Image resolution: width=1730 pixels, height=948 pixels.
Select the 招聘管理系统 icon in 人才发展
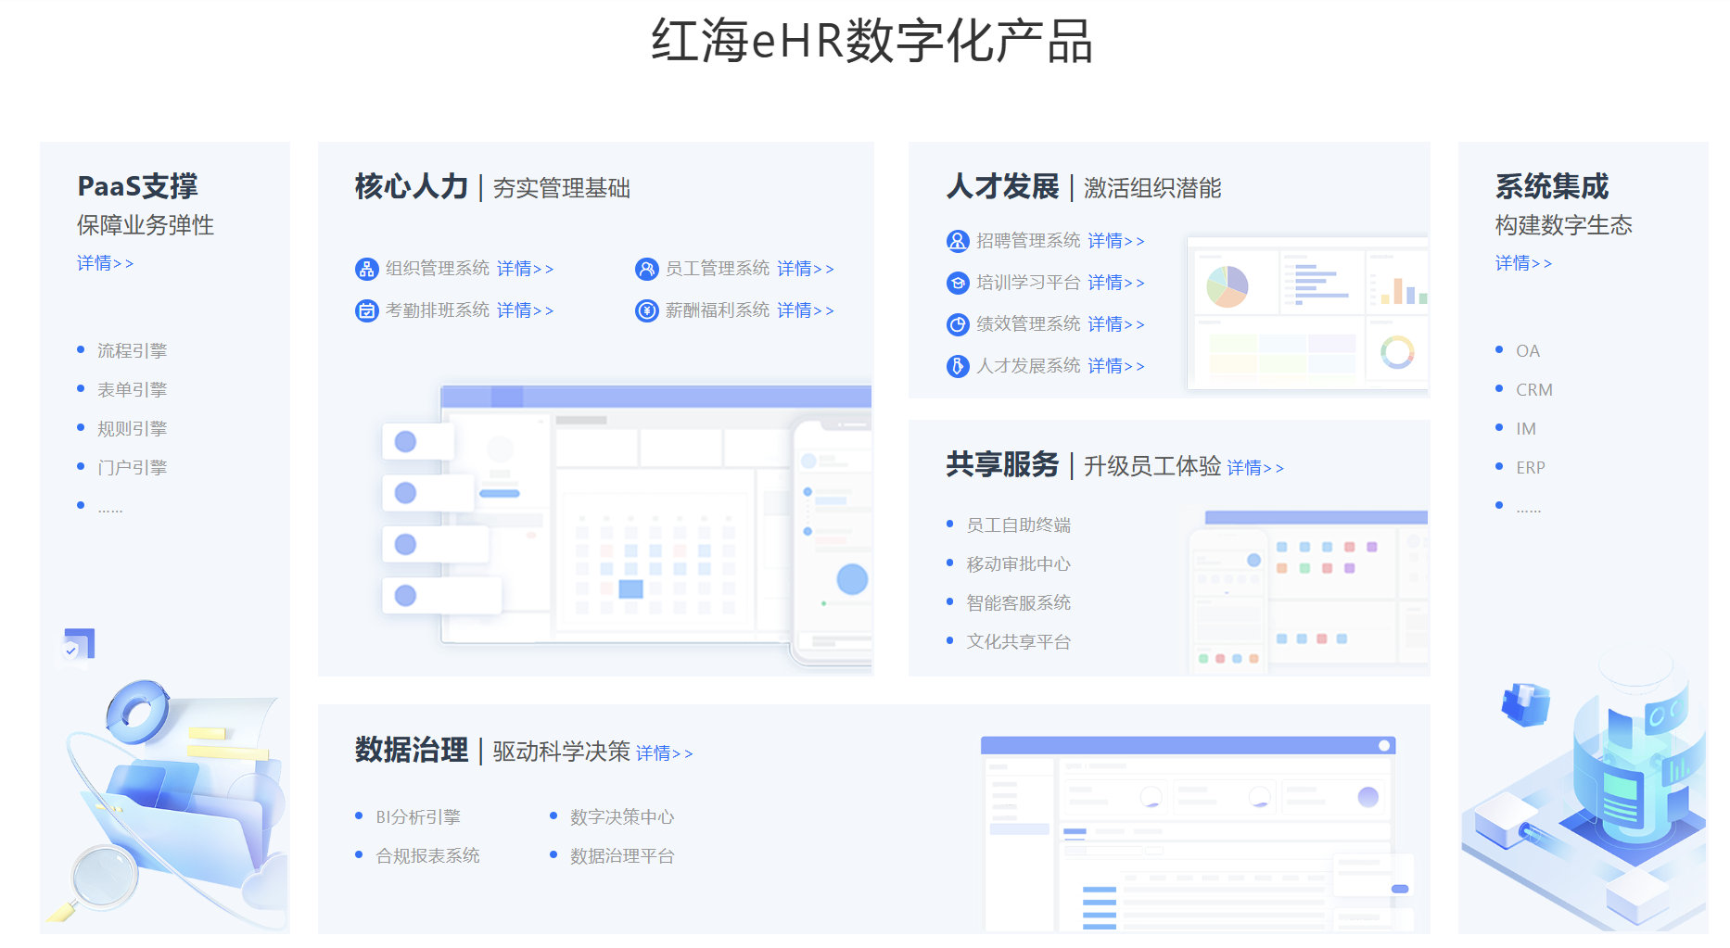957,240
